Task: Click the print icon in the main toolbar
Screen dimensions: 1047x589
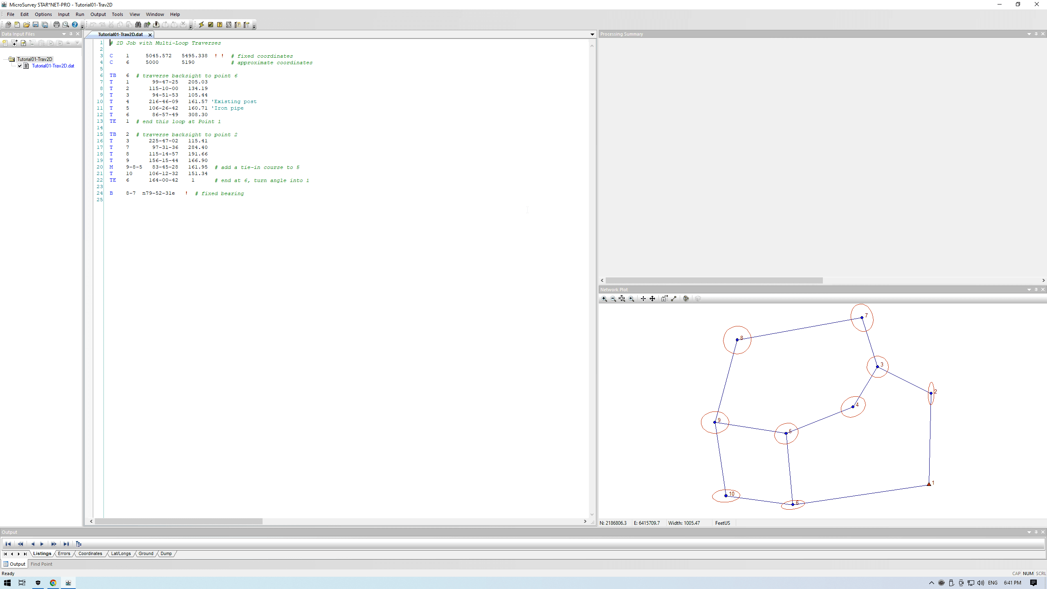Action: click(56, 25)
